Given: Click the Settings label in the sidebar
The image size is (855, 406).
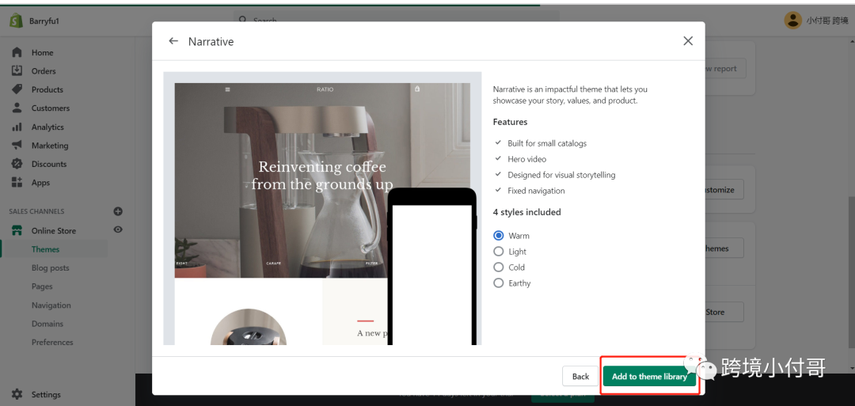Looking at the screenshot, I should tap(46, 395).
